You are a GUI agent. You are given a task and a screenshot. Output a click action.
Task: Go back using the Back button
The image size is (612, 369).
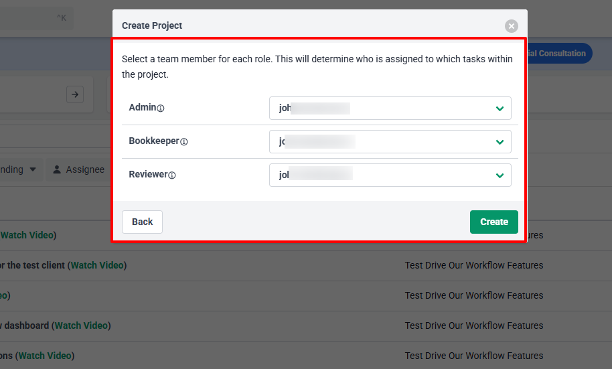(142, 222)
